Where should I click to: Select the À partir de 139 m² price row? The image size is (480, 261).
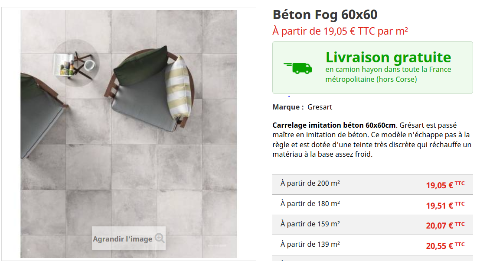372,245
